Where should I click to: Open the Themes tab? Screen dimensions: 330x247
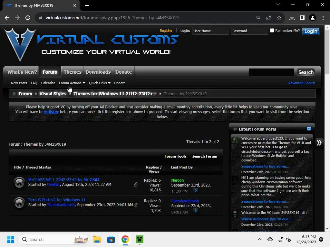pos(73,72)
